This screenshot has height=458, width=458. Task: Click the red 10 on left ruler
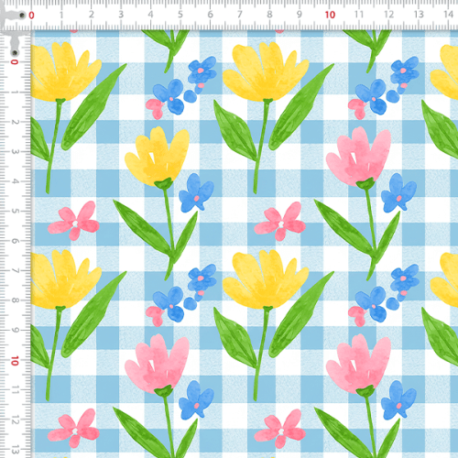[x=15, y=361]
